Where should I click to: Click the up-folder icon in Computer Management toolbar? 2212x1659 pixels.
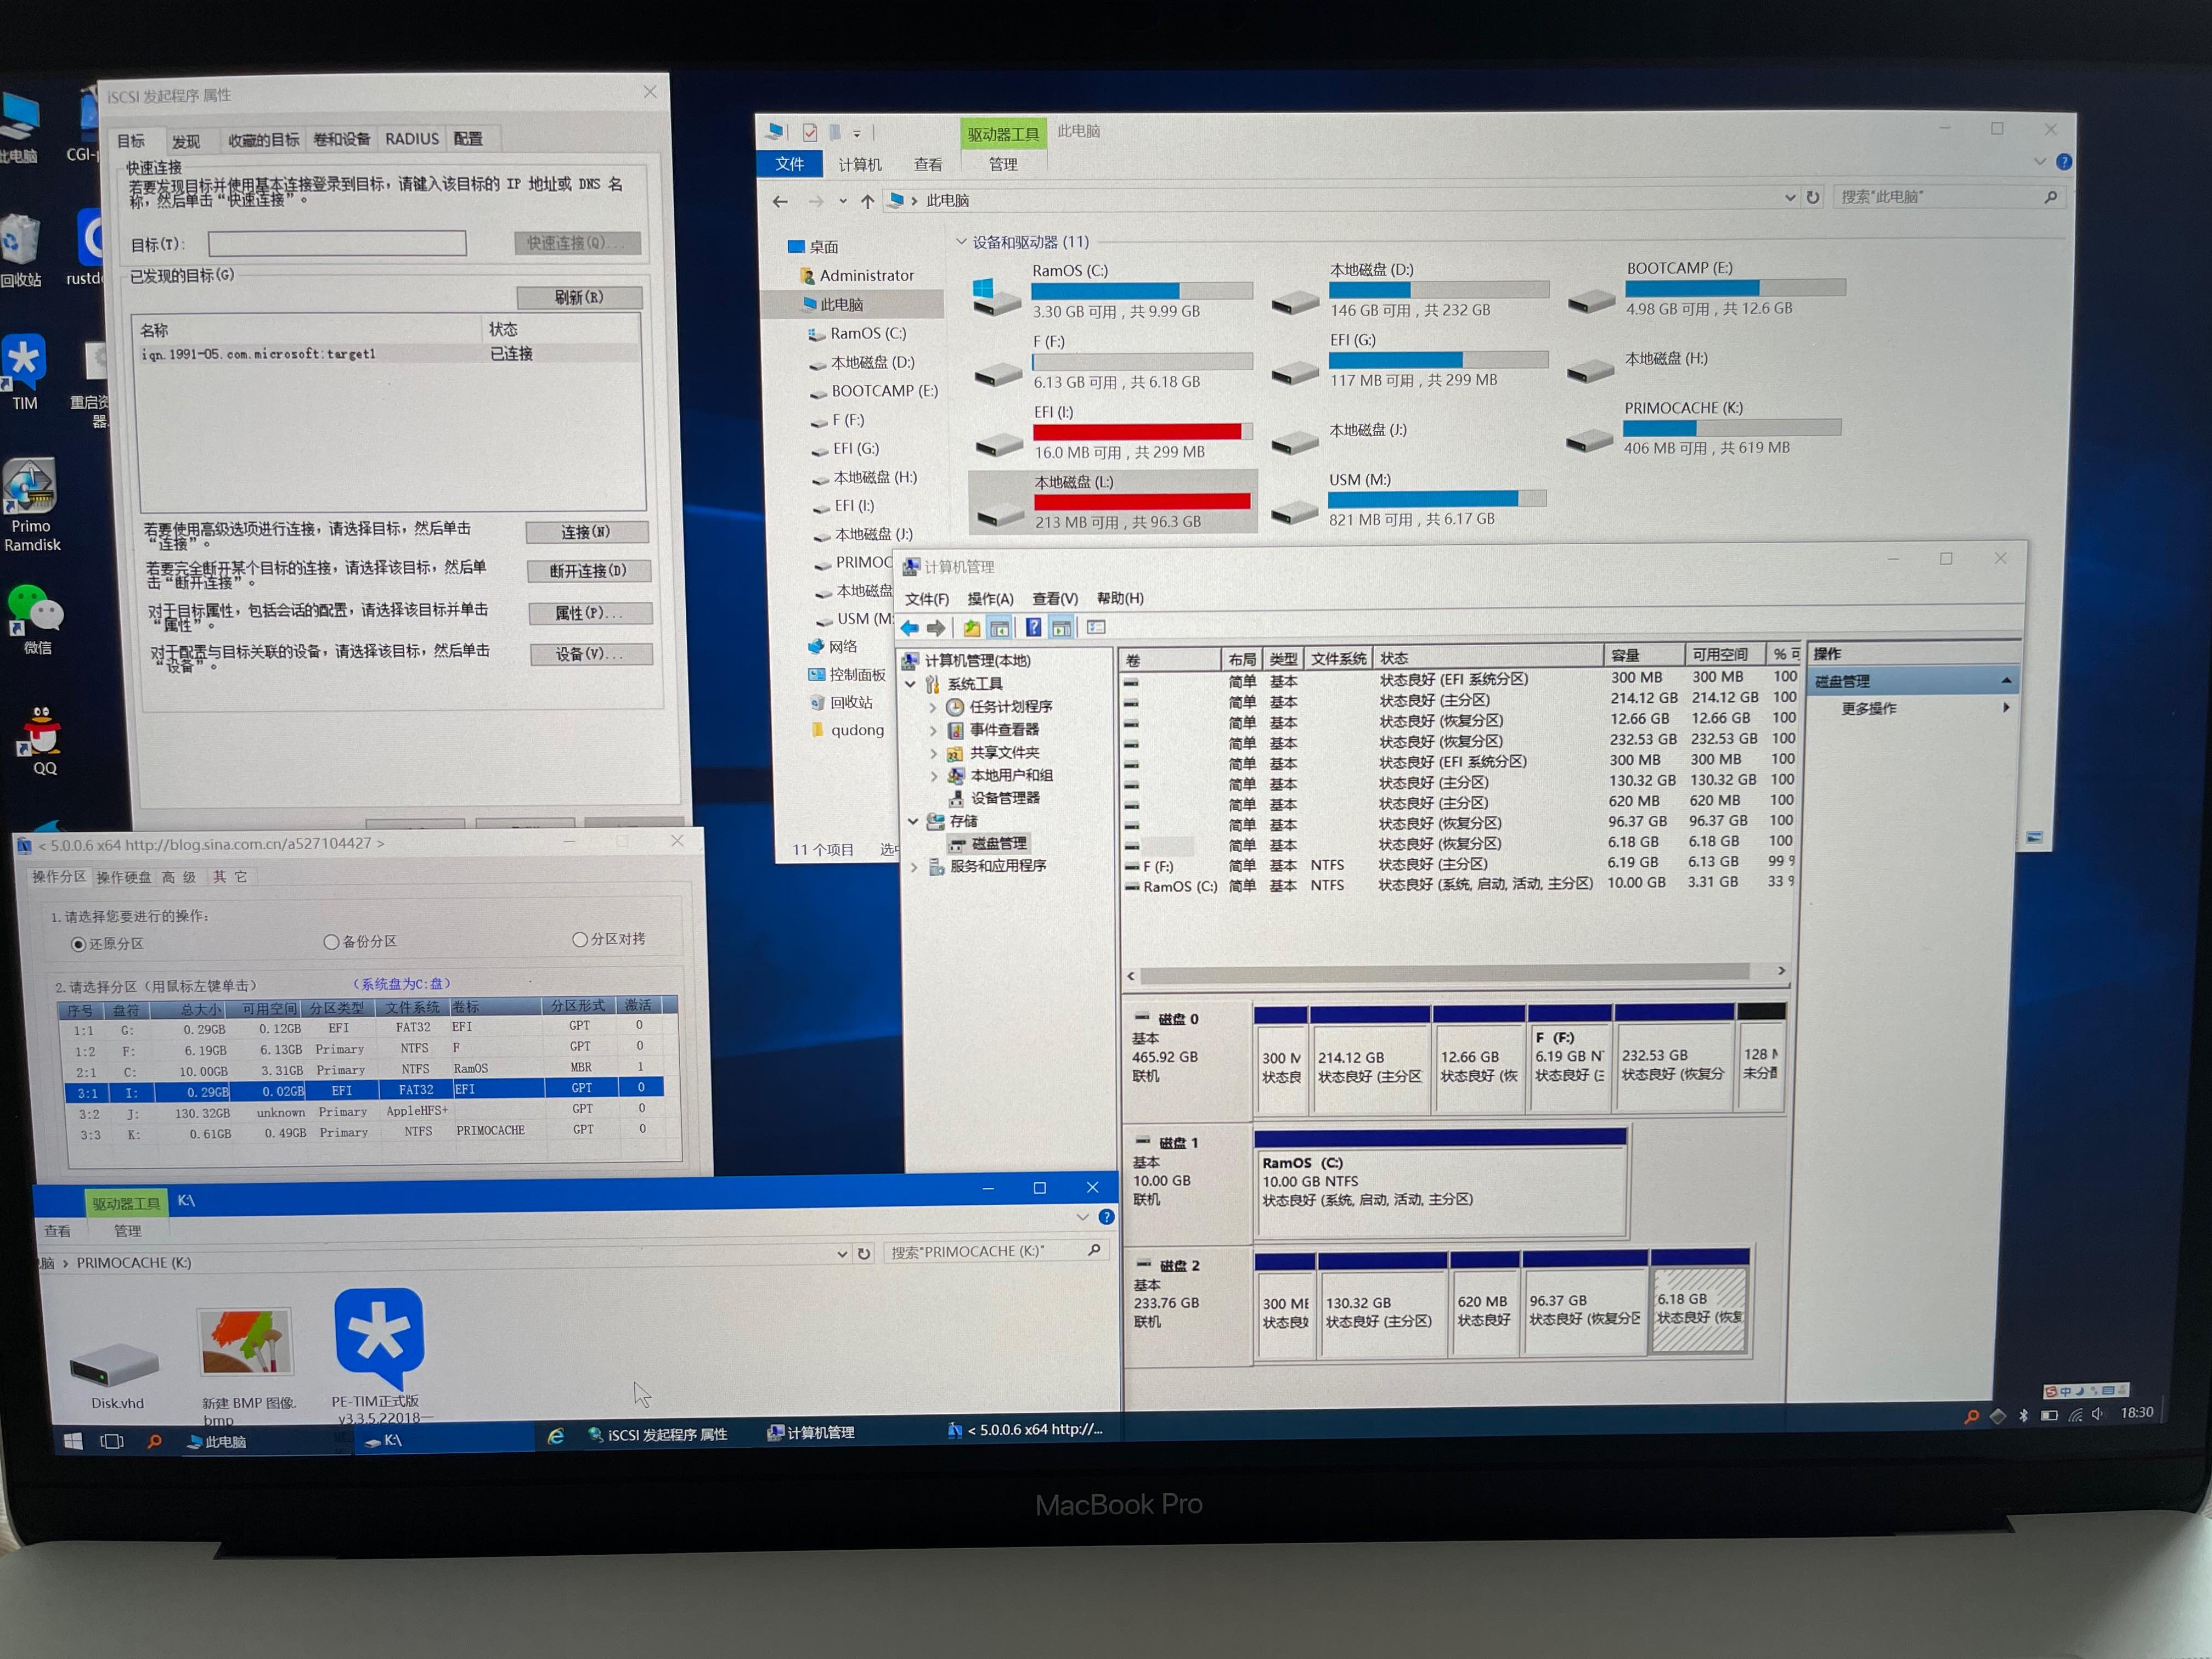tap(971, 628)
